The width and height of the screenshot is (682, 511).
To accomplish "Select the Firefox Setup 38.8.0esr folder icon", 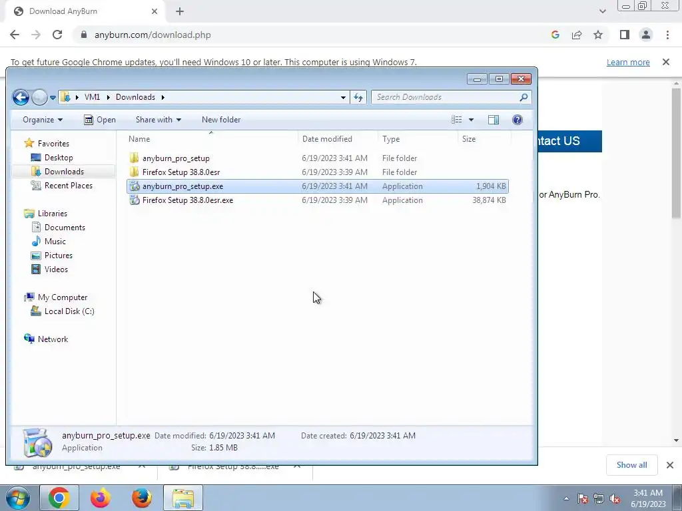I will pos(135,172).
